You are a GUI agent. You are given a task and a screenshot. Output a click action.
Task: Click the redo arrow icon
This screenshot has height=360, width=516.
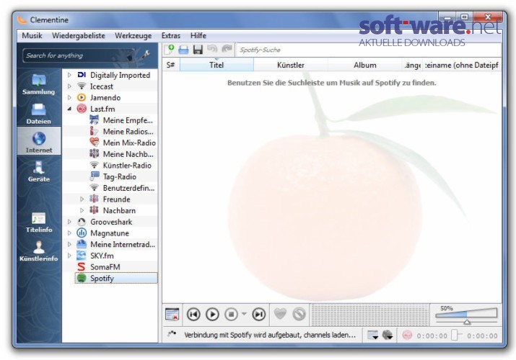point(227,50)
